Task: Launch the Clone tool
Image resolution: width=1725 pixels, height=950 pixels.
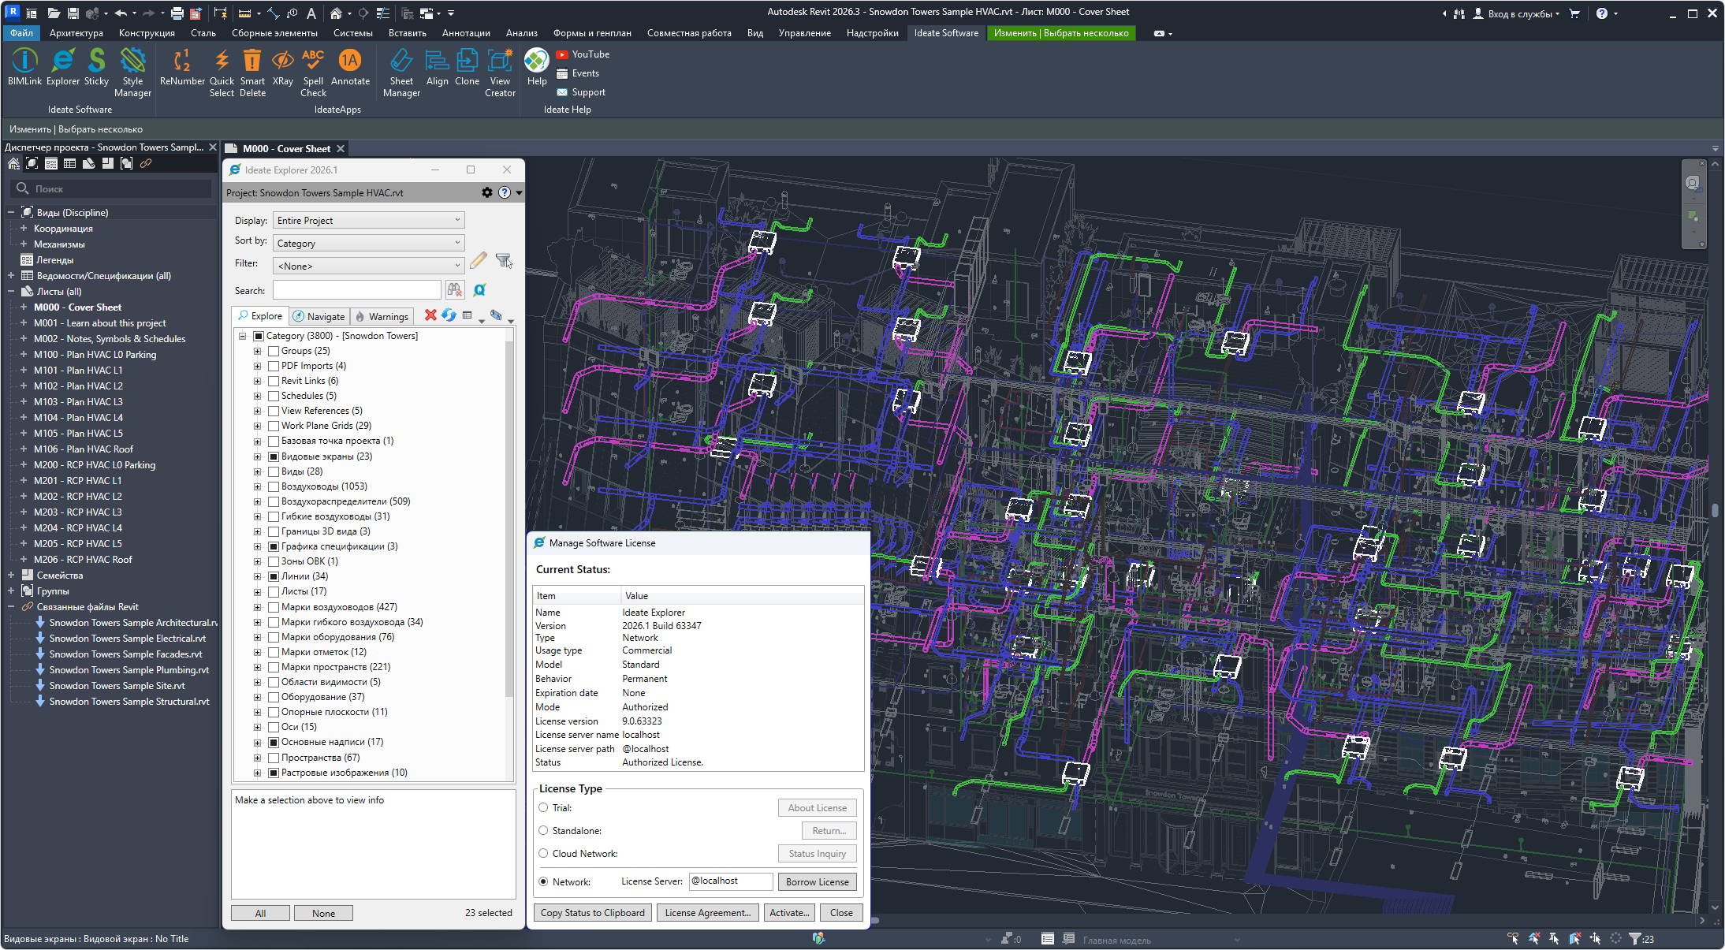Action: [467, 67]
